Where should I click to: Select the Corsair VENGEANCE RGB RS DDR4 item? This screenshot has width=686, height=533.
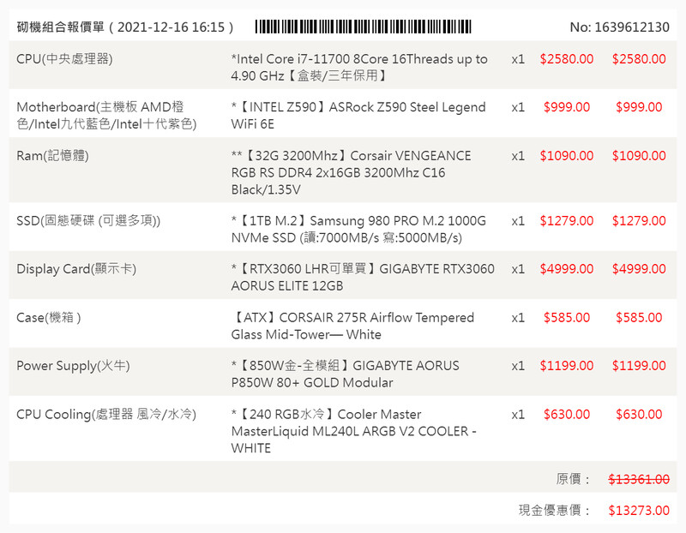pos(352,172)
